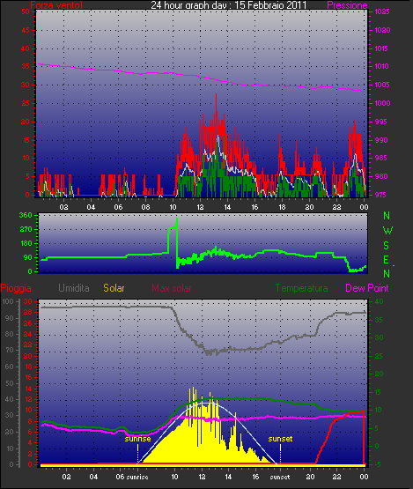Click the 990 value on the pressure axis

[x=381, y=140]
